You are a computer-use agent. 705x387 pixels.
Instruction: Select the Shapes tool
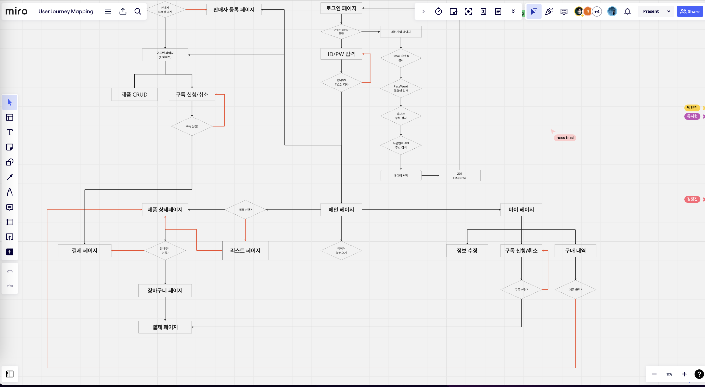[10, 162]
